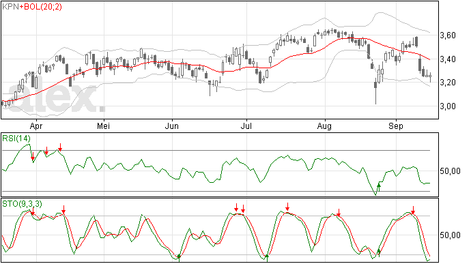The image size is (471, 264).
Task: Select the RSI(14) panel label
Action: click(x=16, y=138)
